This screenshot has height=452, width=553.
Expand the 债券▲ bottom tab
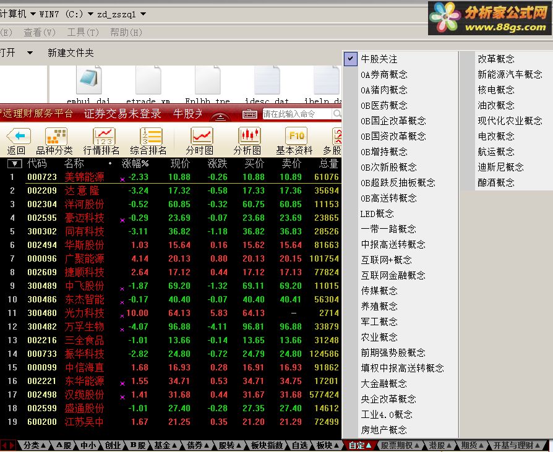tap(198, 445)
